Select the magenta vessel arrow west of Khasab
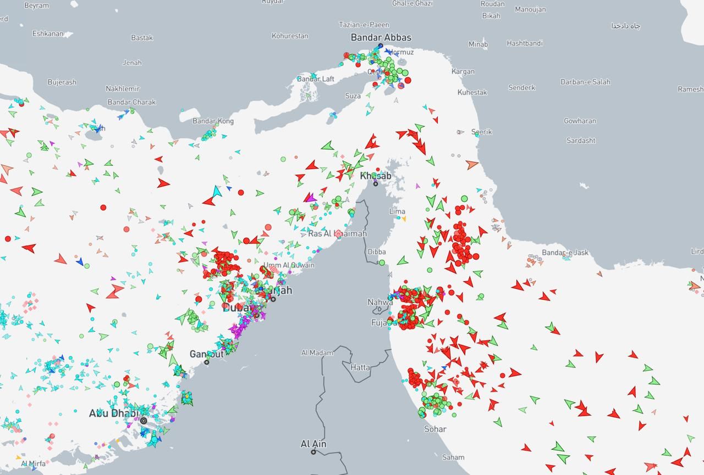 click(x=310, y=198)
